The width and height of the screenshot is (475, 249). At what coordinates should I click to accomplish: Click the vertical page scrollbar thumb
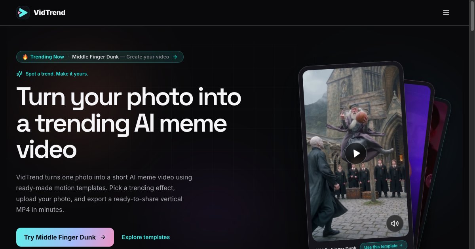pos(472,16)
